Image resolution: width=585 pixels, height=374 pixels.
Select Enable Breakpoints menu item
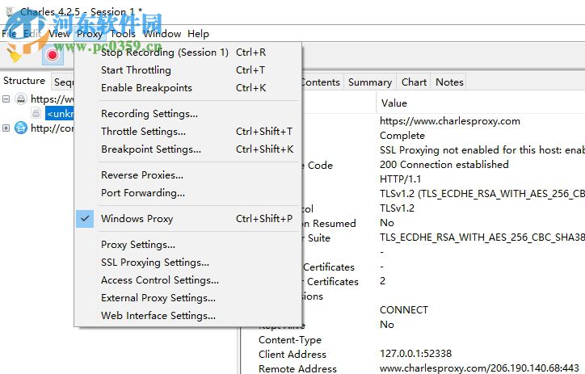188,88
